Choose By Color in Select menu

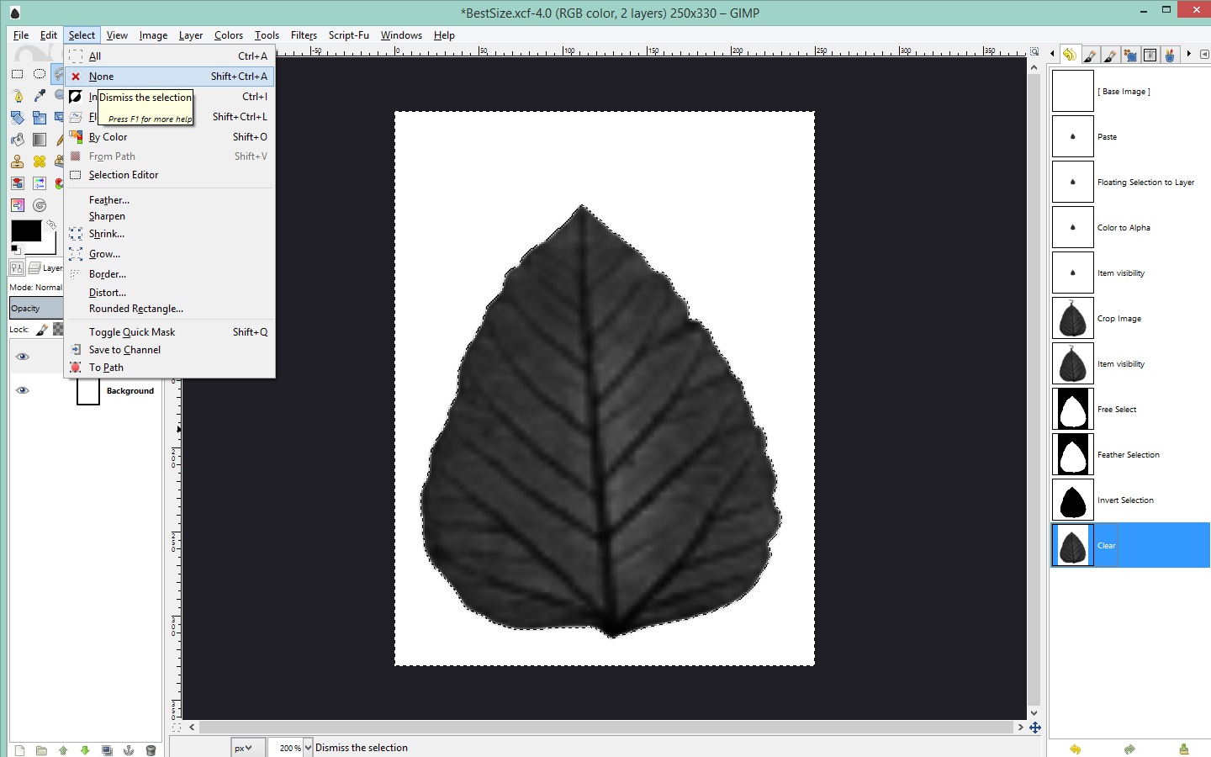(169, 136)
